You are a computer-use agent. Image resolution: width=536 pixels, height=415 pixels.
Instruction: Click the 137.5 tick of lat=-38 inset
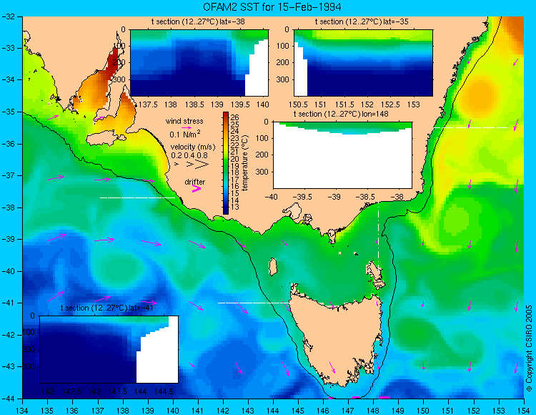149,104
